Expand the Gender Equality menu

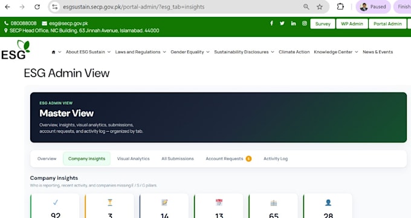point(190,52)
